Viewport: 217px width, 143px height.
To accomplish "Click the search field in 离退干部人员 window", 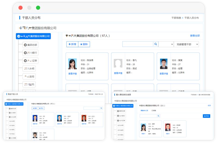I will coord(92,108).
